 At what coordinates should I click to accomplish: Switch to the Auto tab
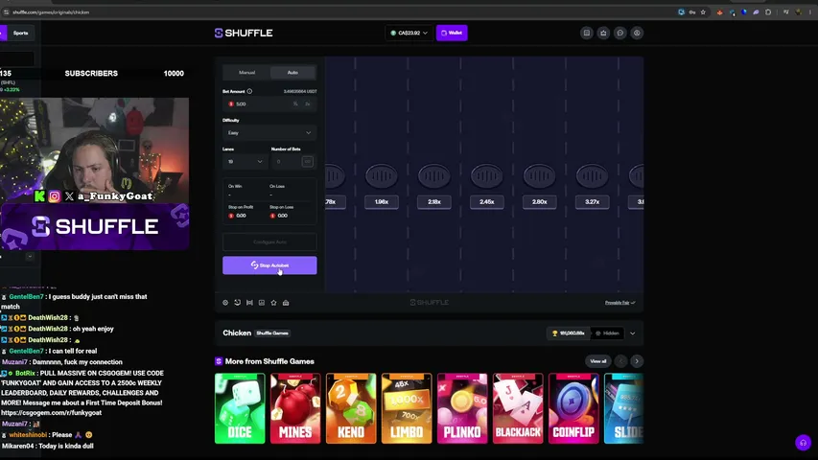pos(292,73)
